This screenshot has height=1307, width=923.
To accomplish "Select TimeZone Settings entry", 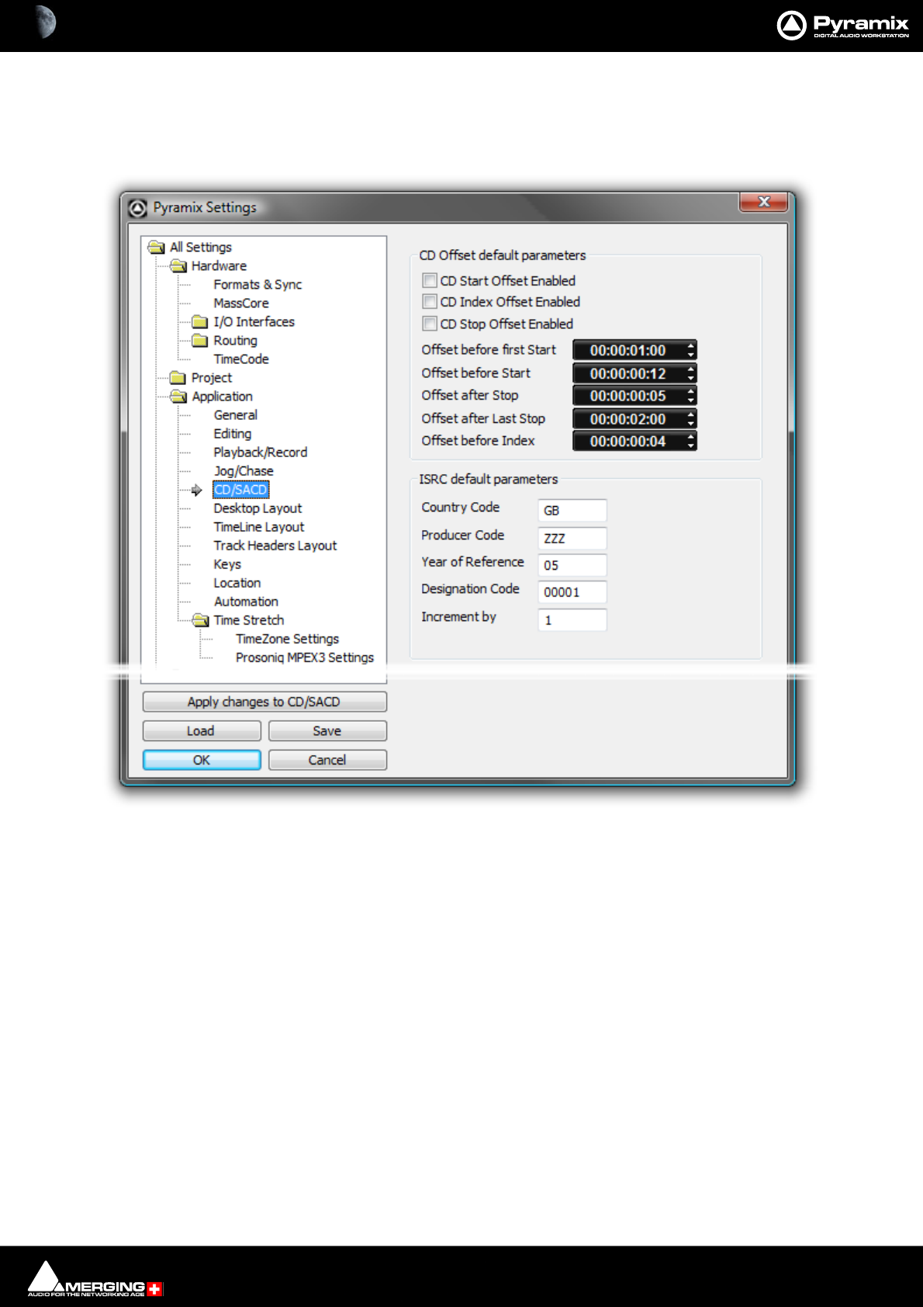I will tap(288, 639).
